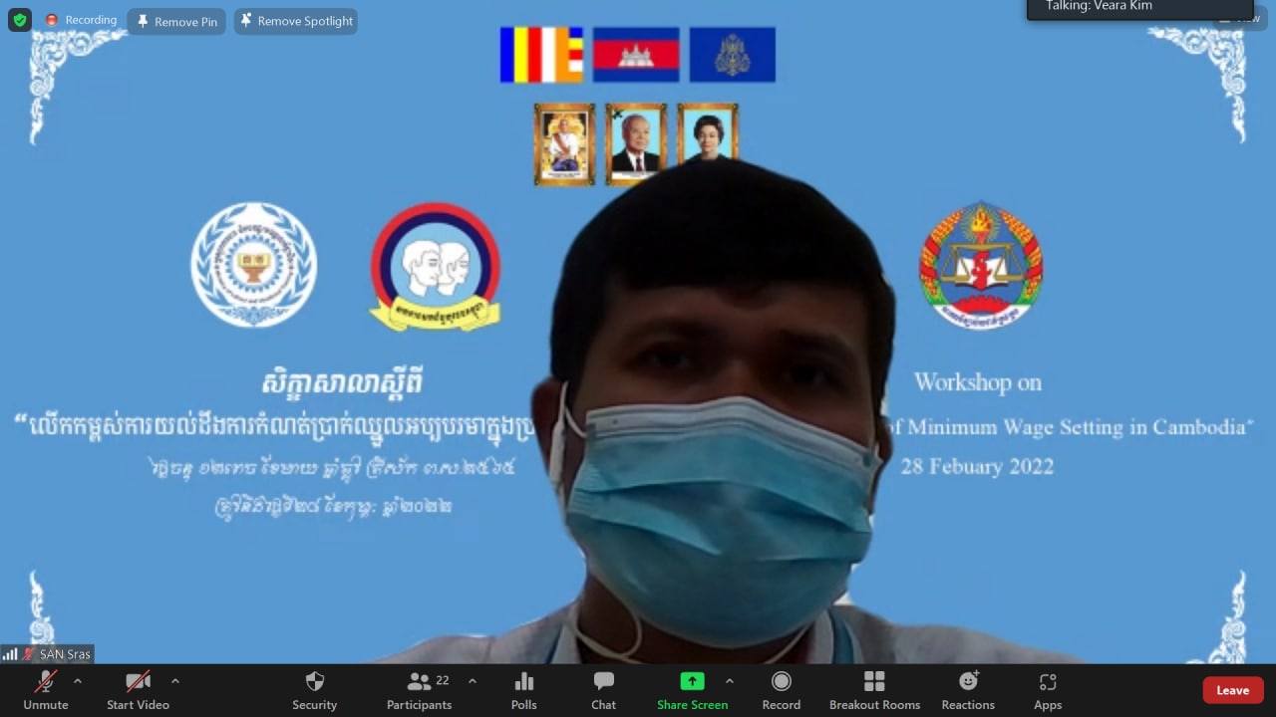Expand the arrow beside Participants
Image resolution: width=1276 pixels, height=717 pixels.
coord(473,681)
